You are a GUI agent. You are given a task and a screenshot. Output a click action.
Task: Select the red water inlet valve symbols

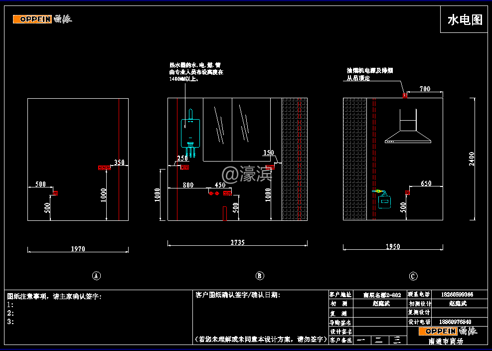pos(214,193)
